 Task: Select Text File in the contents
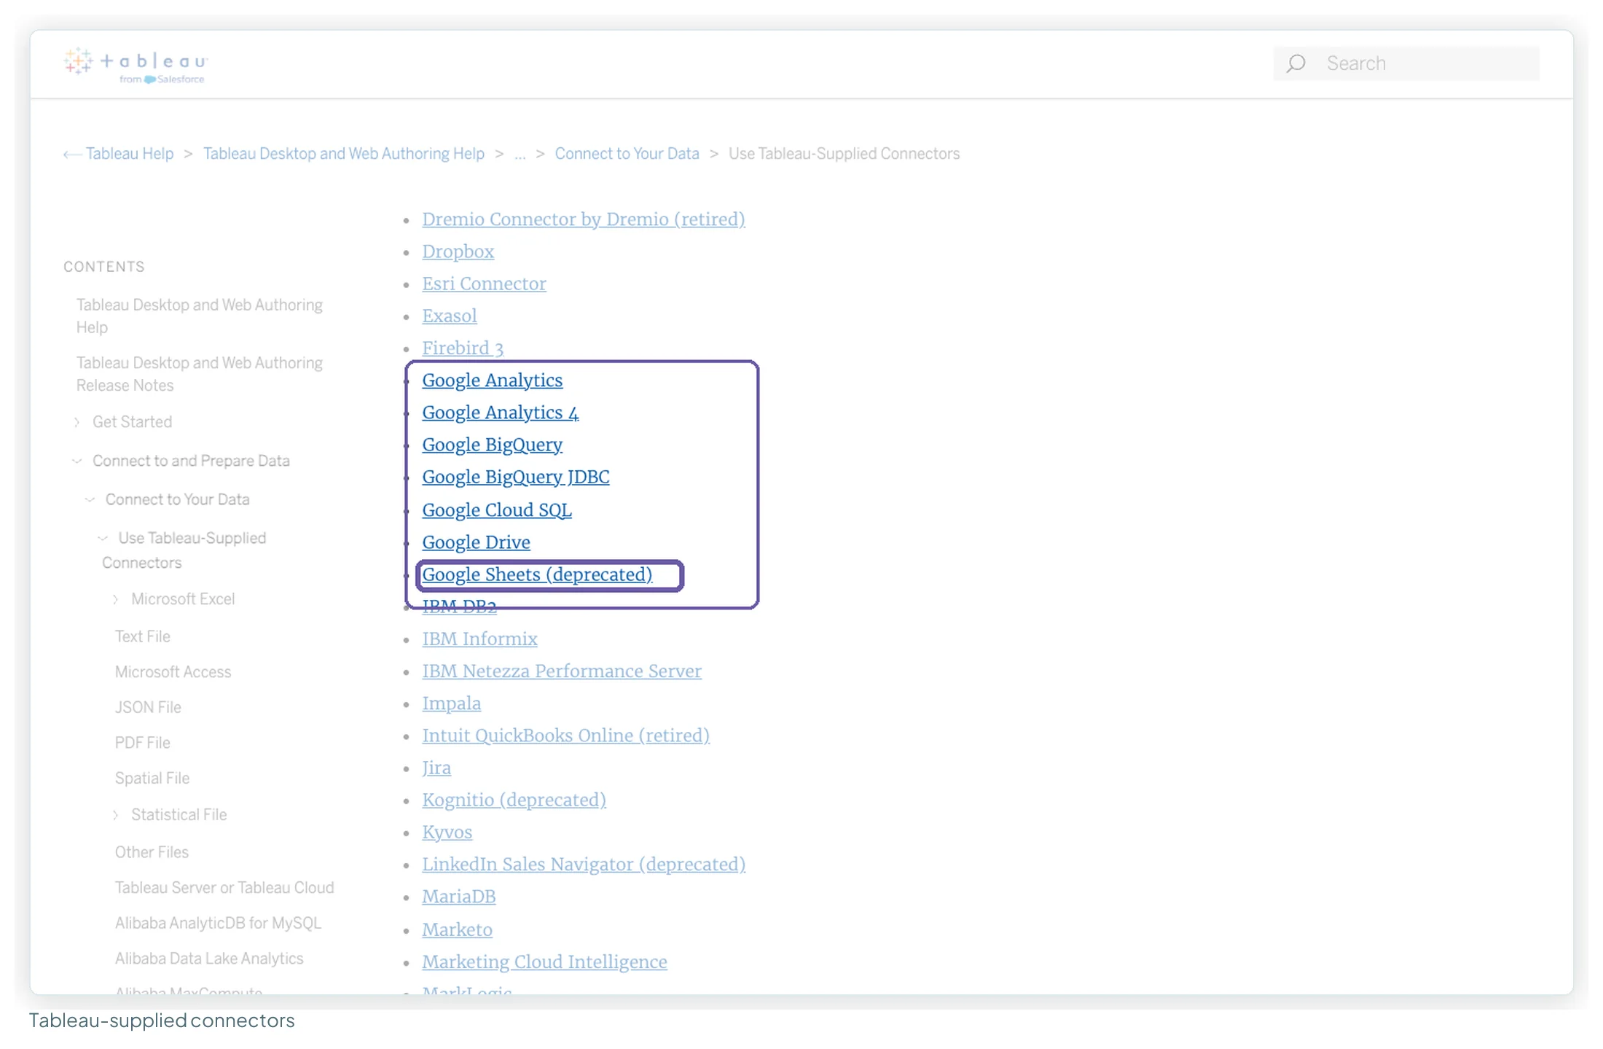[x=142, y=636]
